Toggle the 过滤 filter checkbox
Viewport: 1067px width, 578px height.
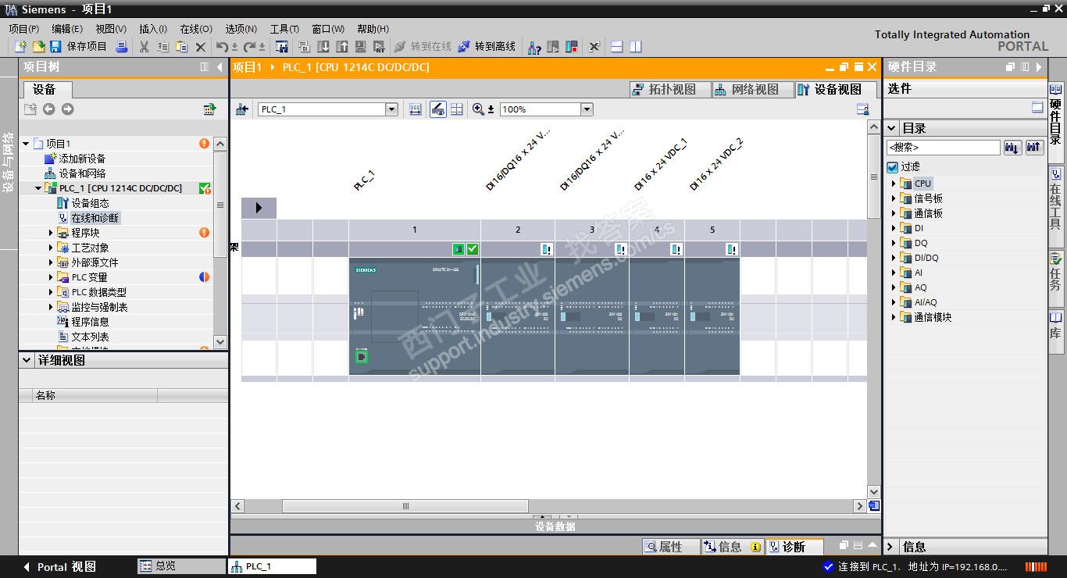point(893,167)
